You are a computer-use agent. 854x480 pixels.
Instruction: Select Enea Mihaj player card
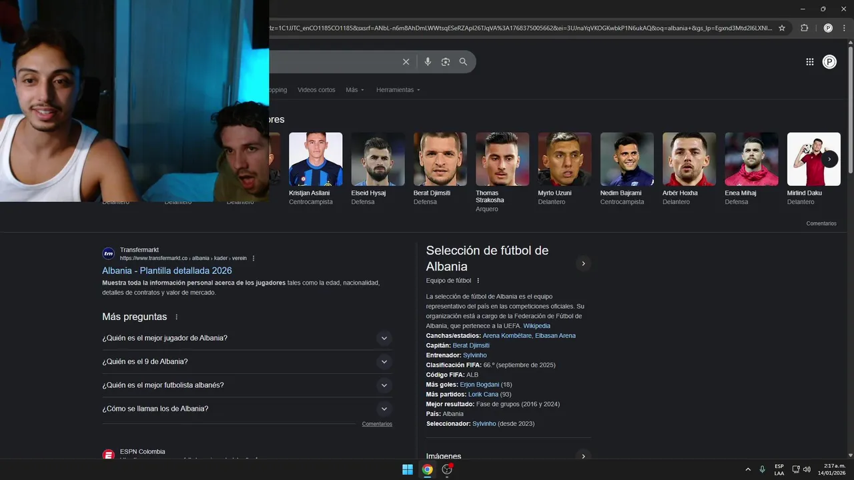tap(751, 168)
